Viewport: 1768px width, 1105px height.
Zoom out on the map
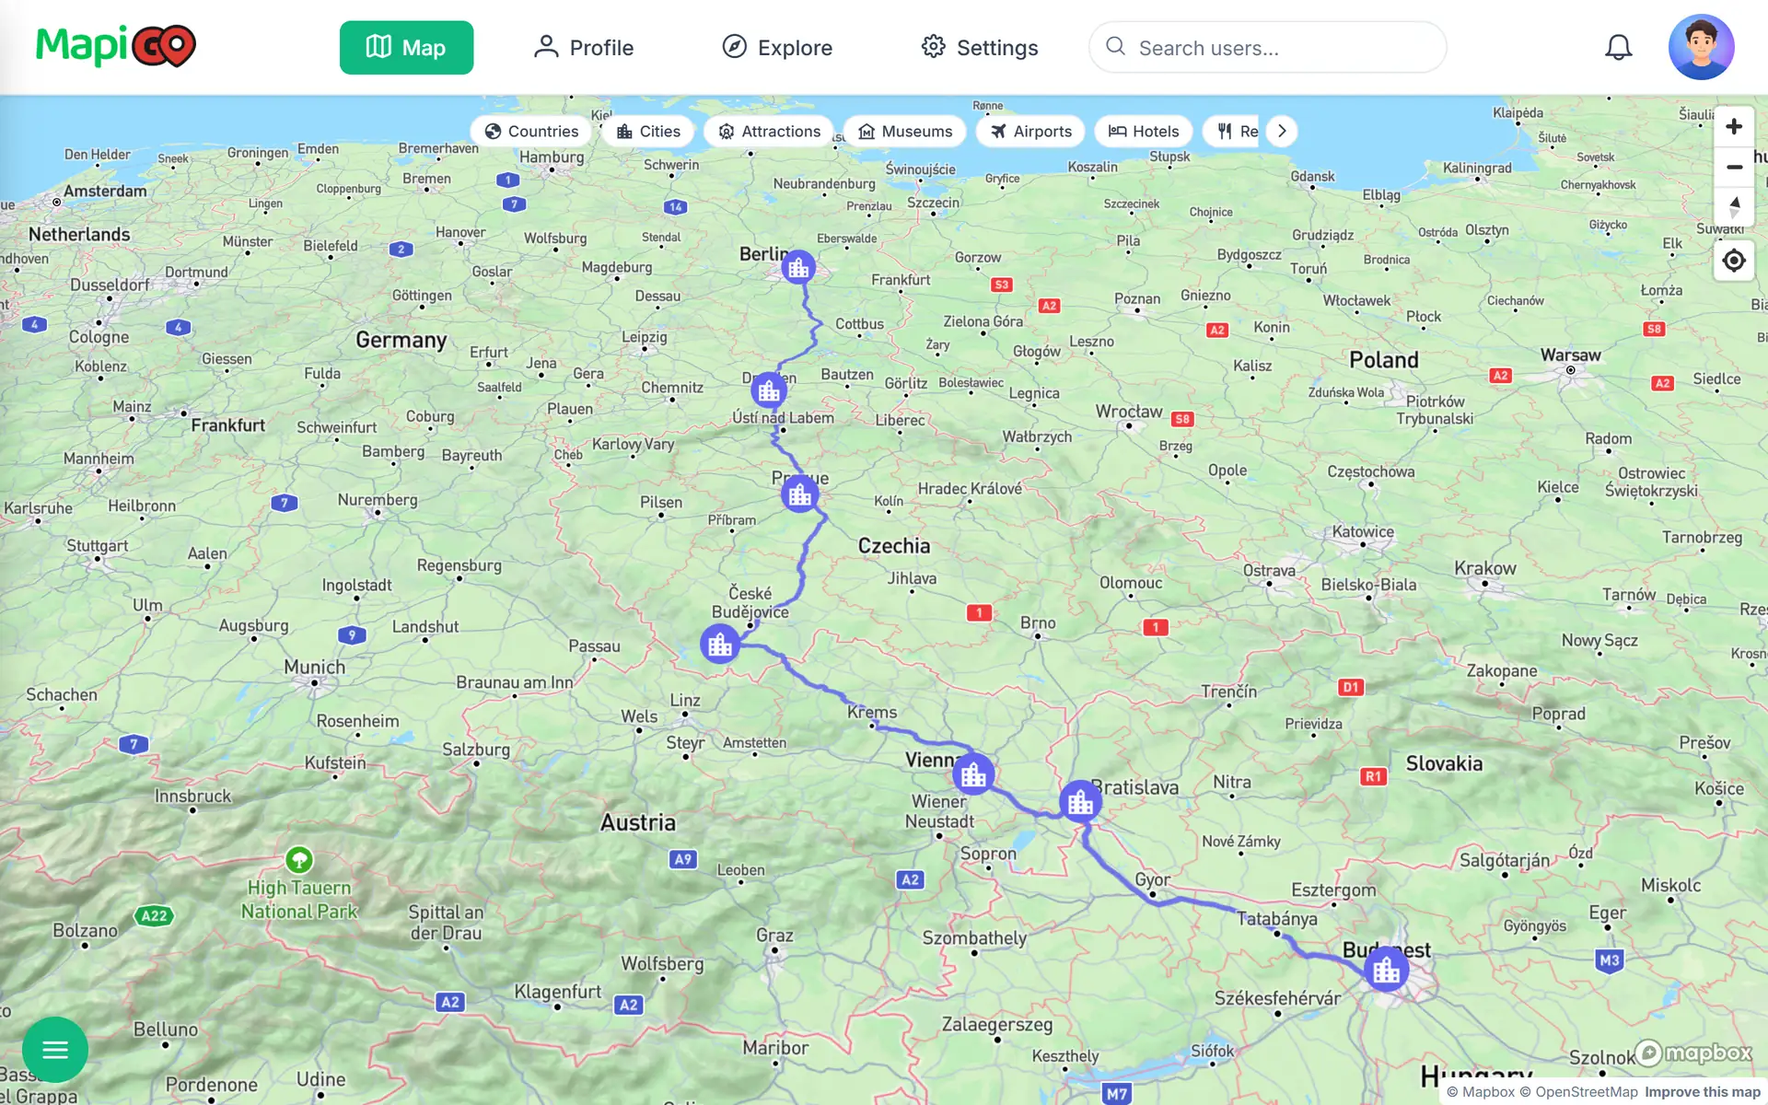(x=1734, y=167)
